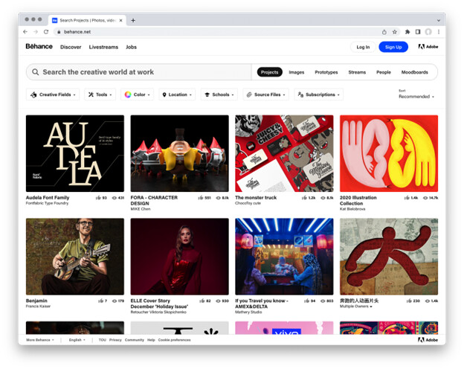464x369 pixels.
Task: Open a new browser tab
Action: pyautogui.click(x=133, y=20)
